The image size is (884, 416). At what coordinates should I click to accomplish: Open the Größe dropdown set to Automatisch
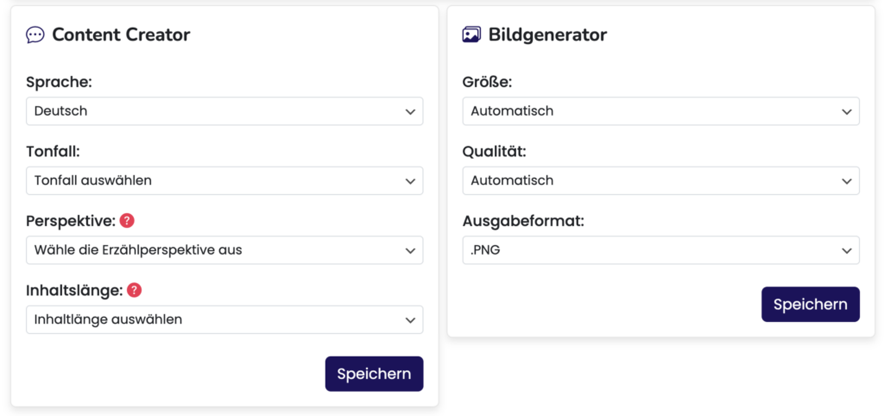click(661, 111)
